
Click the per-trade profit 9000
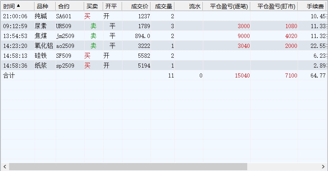coord(244,36)
